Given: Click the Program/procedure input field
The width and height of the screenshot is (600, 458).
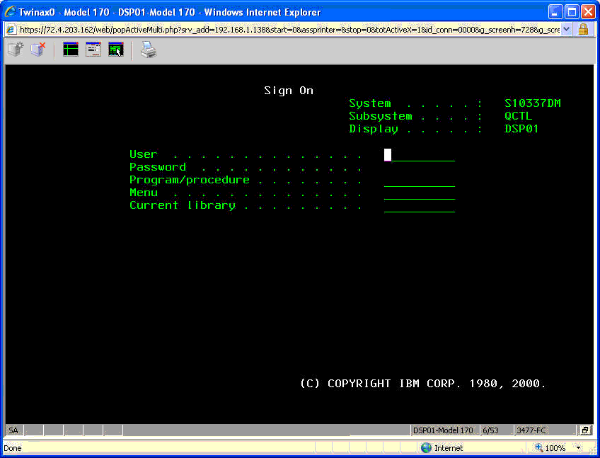Looking at the screenshot, I should pyautogui.click(x=420, y=181).
